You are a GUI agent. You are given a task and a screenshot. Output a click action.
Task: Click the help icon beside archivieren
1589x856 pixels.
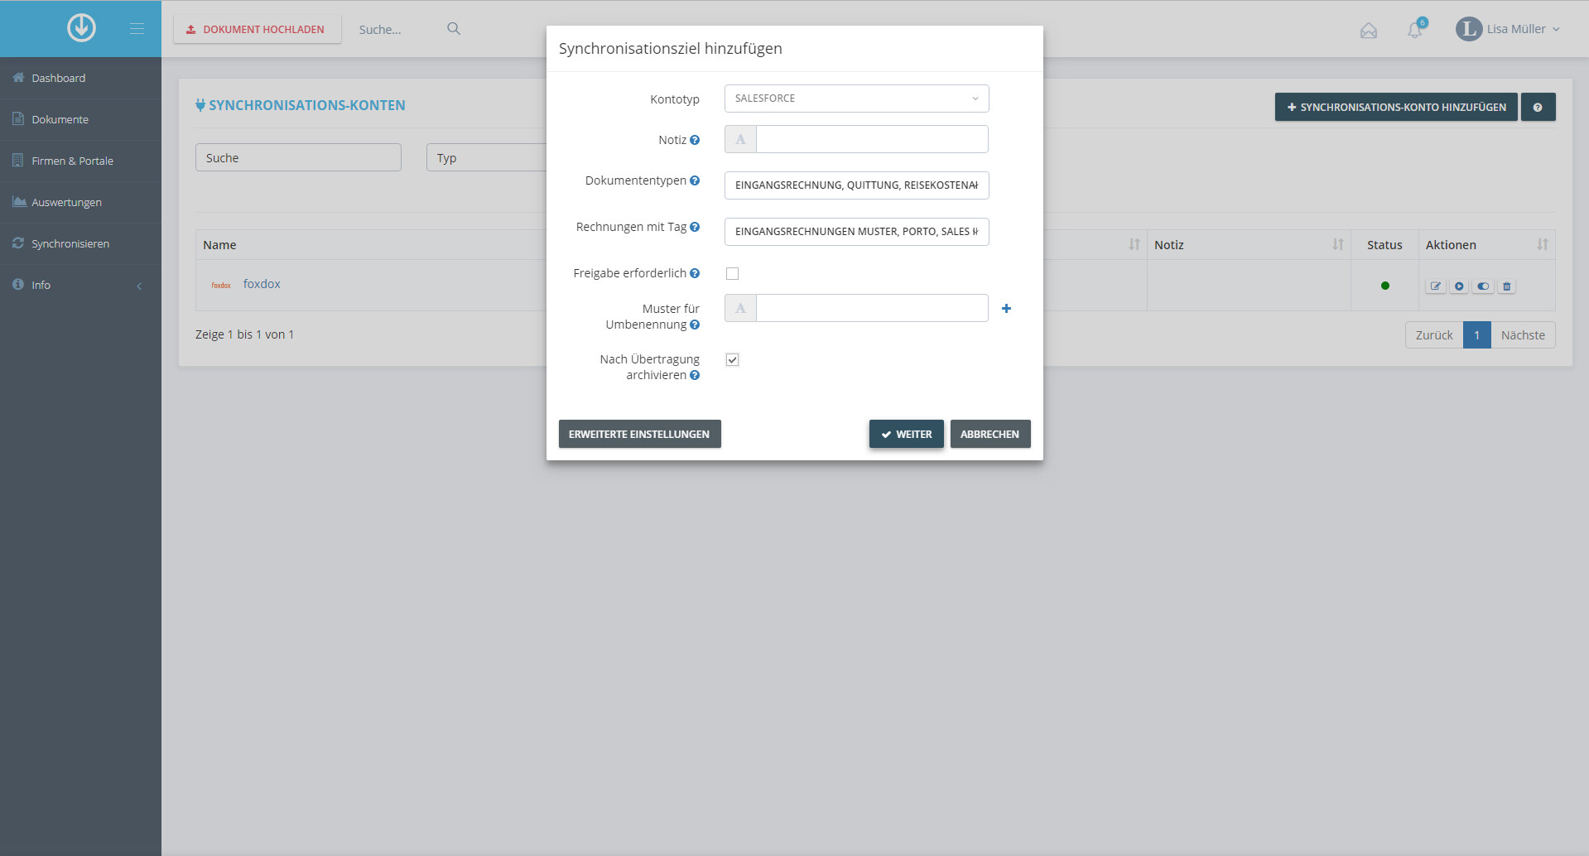pyautogui.click(x=695, y=375)
